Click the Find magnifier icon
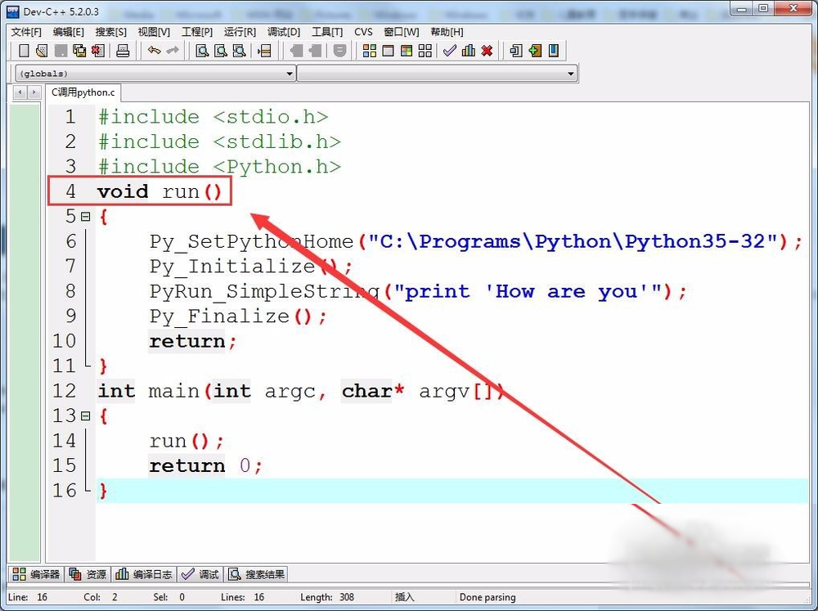Image resolution: width=818 pixels, height=611 pixels. coord(202,51)
